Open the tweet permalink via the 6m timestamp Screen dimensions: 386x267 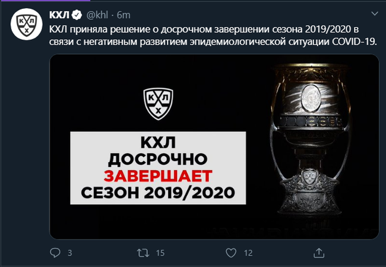(x=124, y=15)
